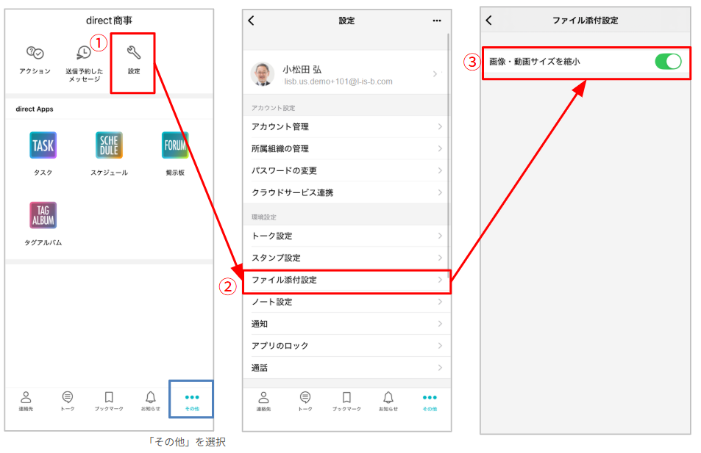Click the direct Apps section label
The width and height of the screenshot is (701, 453).
(35, 109)
